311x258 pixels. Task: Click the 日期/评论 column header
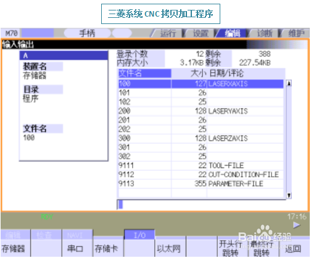tap(226, 73)
